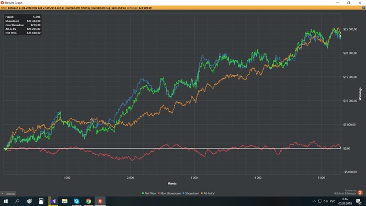Click the help icon in the filter bar
Viewport: 366px width, 206px height.
363,8
